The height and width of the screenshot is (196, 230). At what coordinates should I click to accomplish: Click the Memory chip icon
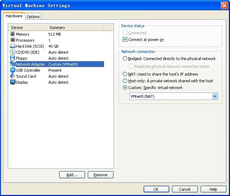13,34
